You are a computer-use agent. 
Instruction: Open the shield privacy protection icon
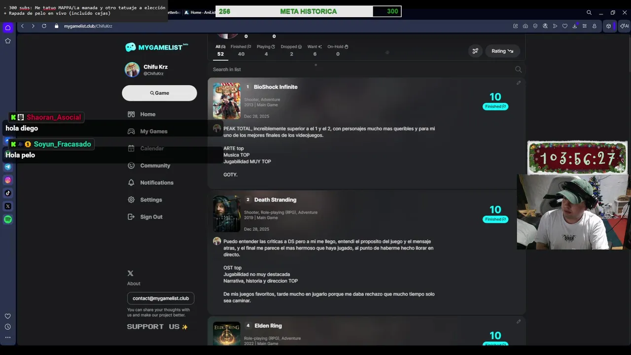535,26
